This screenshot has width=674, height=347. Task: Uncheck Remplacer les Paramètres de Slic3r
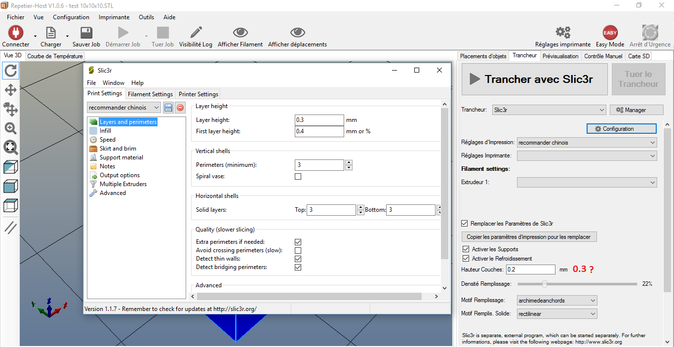465,224
